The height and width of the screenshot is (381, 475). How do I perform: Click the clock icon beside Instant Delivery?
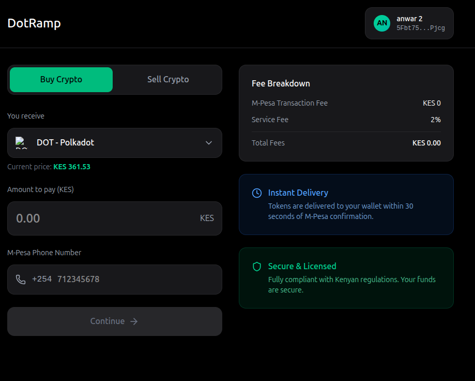[x=257, y=193]
